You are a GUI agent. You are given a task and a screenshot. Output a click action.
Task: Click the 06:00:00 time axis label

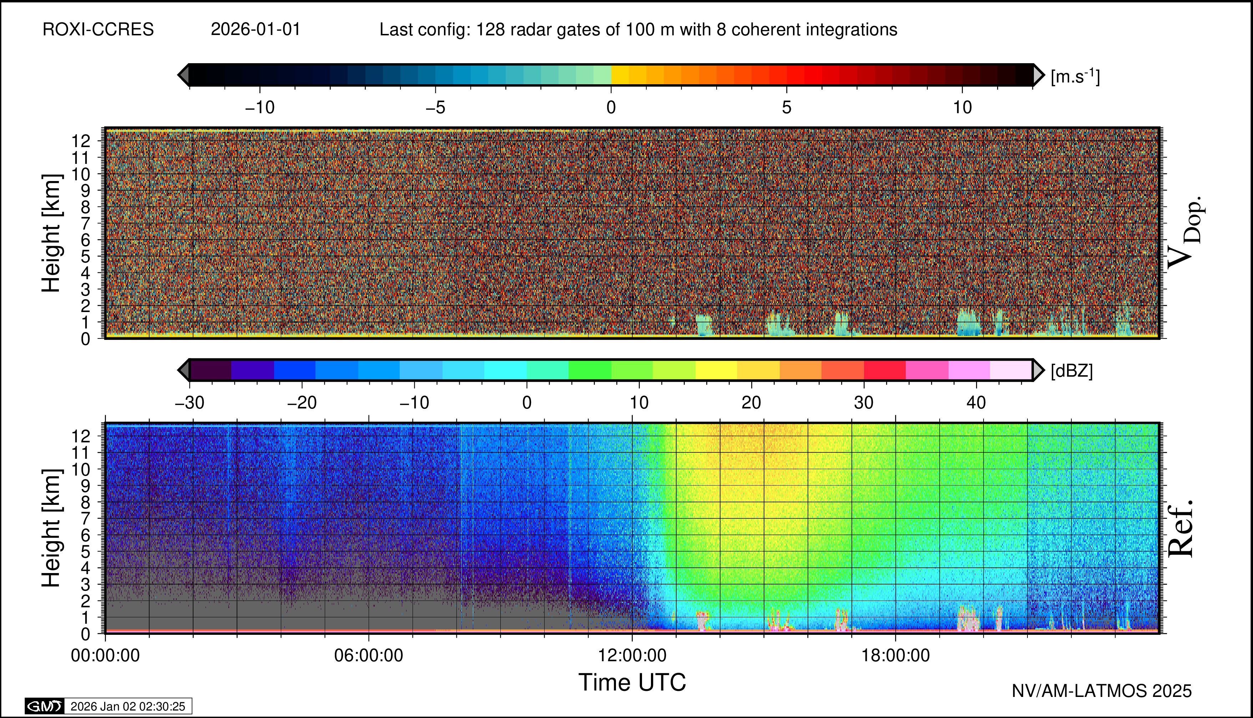(x=369, y=656)
